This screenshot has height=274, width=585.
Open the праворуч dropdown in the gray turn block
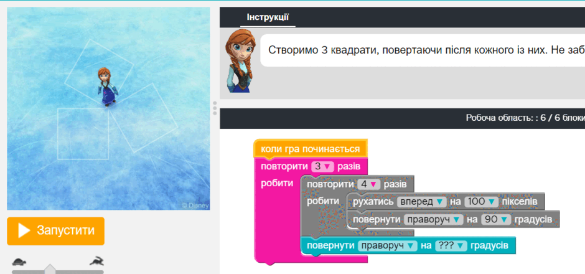pyautogui.click(x=434, y=219)
